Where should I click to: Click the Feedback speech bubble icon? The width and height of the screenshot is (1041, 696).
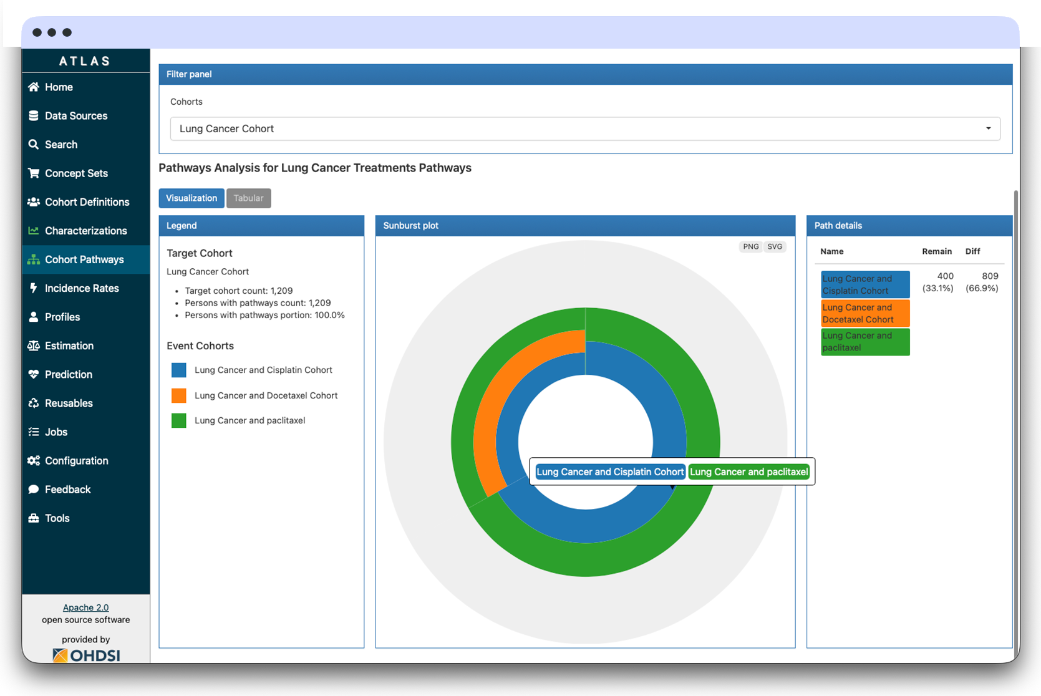(34, 488)
